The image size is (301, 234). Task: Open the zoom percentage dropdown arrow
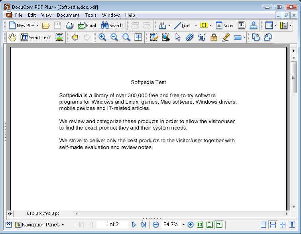[x=183, y=224]
